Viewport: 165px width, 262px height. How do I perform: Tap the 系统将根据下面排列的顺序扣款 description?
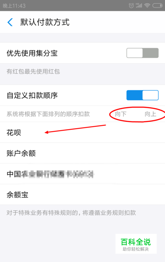point(48,114)
